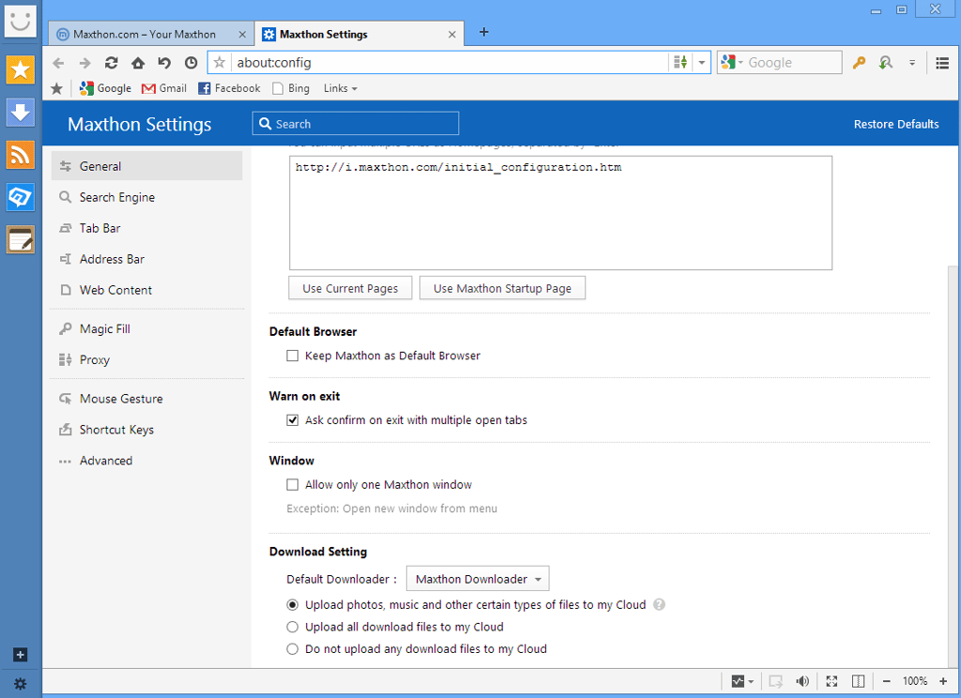
Task: Click Use Current Pages button
Action: pos(350,288)
